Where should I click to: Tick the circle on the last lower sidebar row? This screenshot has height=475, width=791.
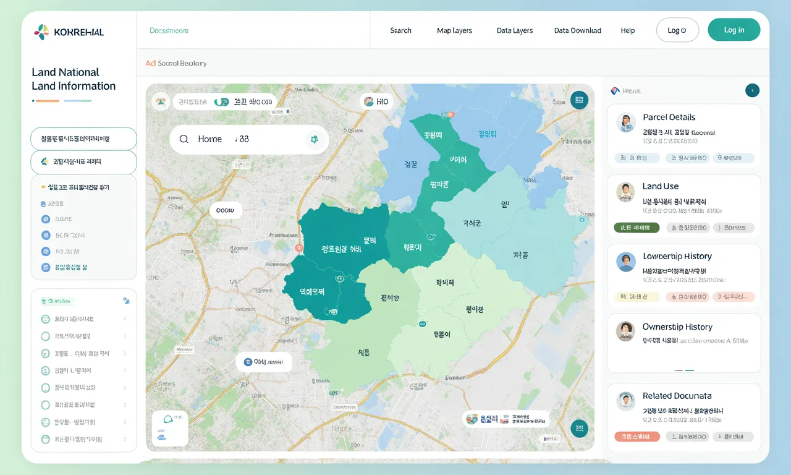point(45,439)
